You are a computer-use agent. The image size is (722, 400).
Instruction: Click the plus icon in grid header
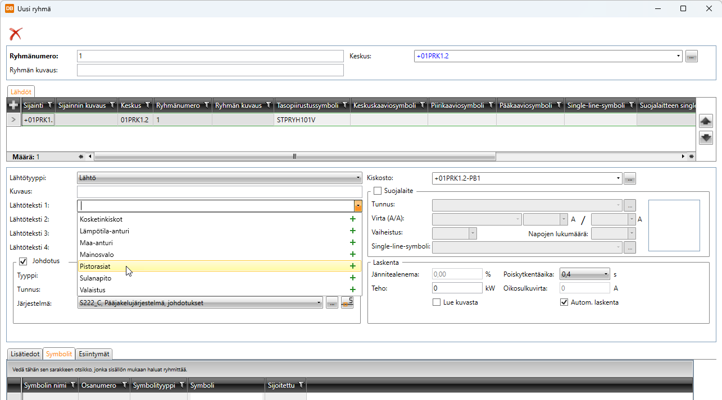pyautogui.click(x=14, y=105)
